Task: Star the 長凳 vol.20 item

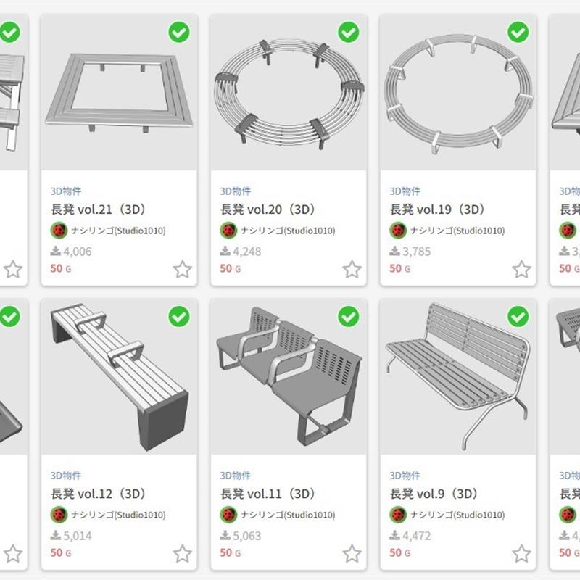Action: point(352,269)
